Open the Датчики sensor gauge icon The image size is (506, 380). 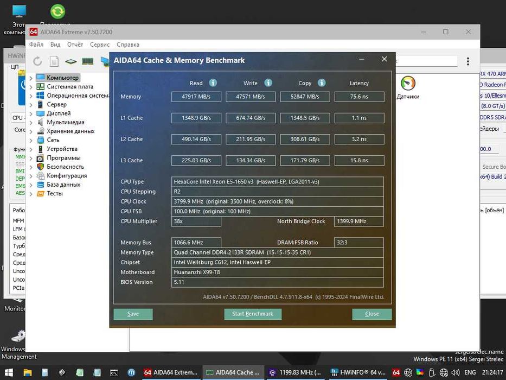click(x=408, y=84)
